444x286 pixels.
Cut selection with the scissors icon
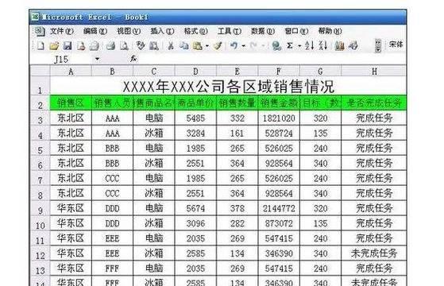click(171, 45)
